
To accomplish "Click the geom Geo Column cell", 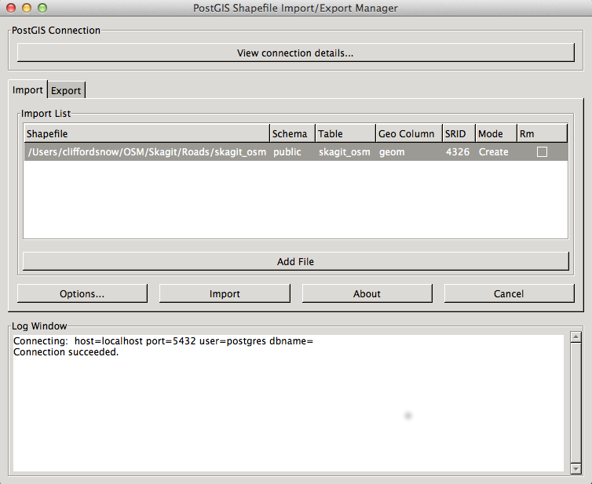I will point(392,152).
